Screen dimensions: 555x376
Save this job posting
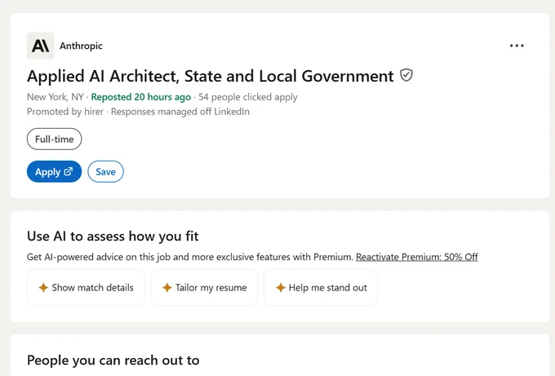pos(105,171)
